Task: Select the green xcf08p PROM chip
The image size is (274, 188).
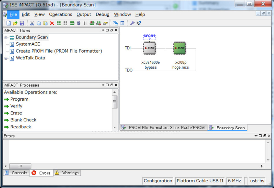Action: [x=179, y=48]
